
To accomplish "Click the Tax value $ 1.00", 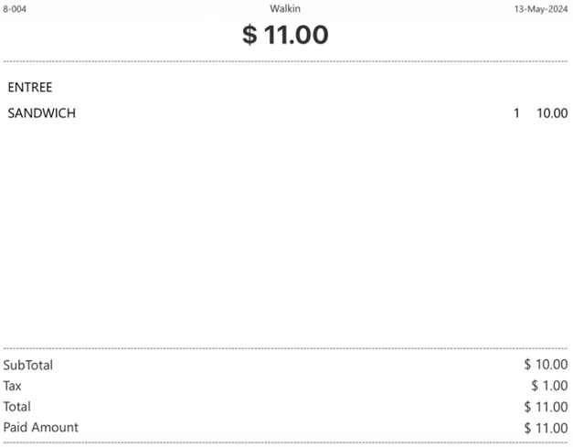I will [x=549, y=386].
